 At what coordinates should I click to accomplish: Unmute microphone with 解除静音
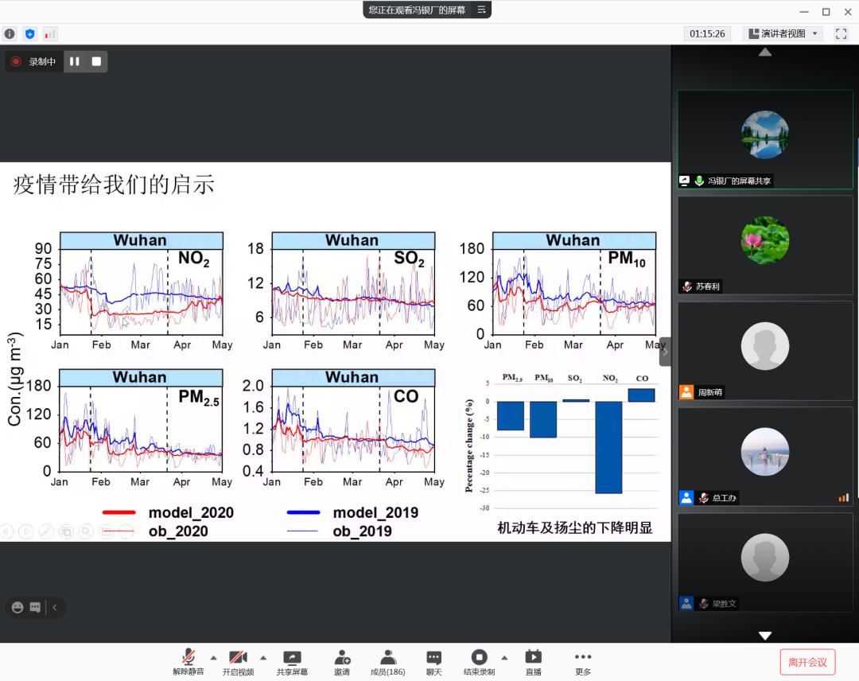click(x=189, y=662)
